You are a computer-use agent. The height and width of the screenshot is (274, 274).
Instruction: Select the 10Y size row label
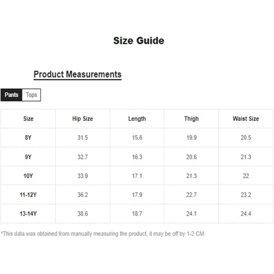click(28, 176)
